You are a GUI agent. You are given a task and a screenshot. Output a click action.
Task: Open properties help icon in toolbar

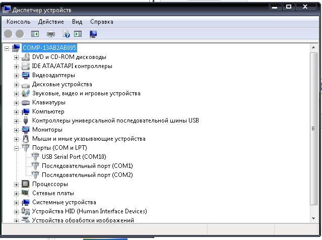[x=67, y=34]
